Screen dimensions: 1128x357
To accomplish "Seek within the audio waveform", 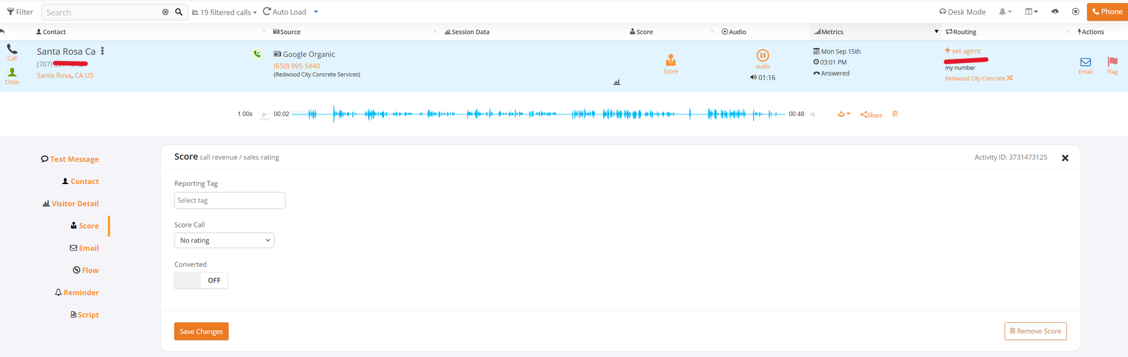I will point(538,114).
